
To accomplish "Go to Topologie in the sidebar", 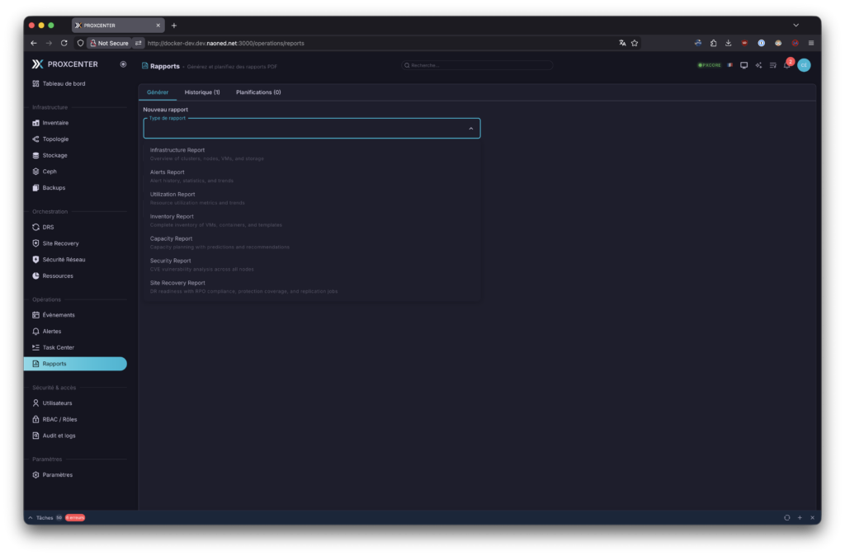I will (55, 139).
